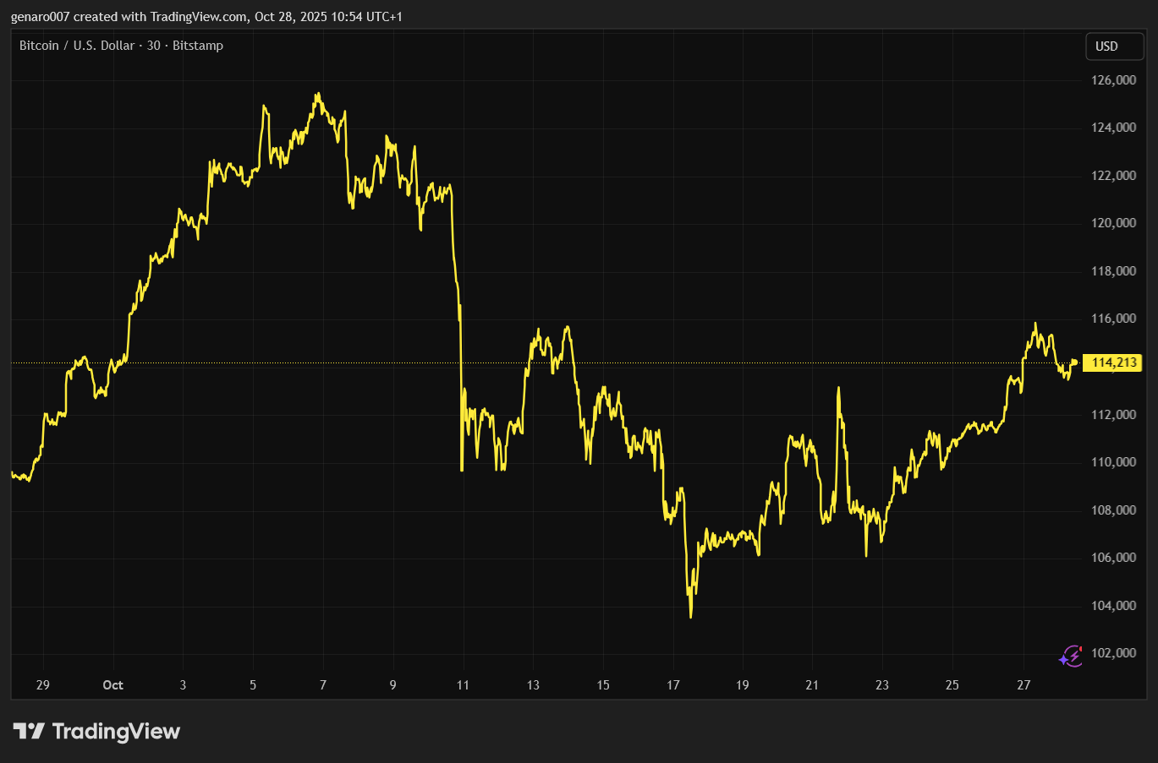Screen dimensions: 1158x763
Task: Click the 104,000 price axis label
Action: pos(1114,606)
